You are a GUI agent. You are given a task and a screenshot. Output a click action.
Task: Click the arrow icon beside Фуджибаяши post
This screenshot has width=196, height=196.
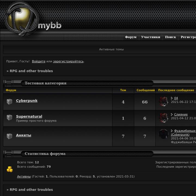pyautogui.click(x=172, y=131)
